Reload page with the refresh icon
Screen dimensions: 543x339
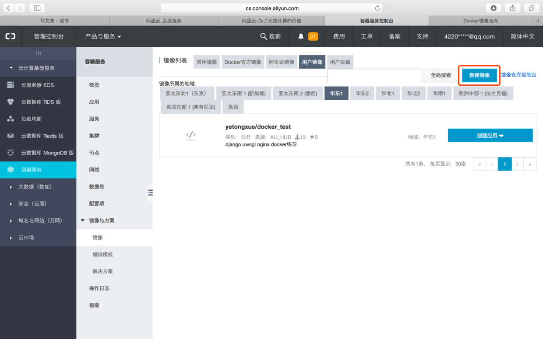(377, 8)
